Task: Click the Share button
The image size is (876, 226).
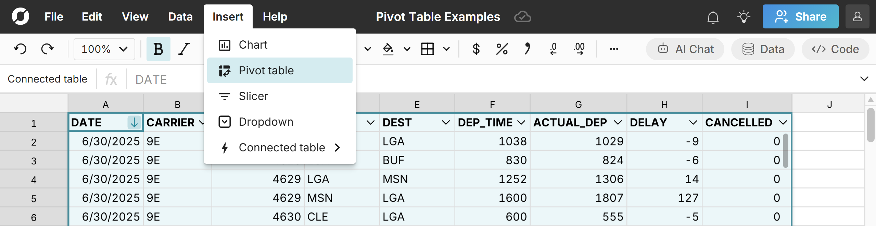Action: pyautogui.click(x=800, y=17)
